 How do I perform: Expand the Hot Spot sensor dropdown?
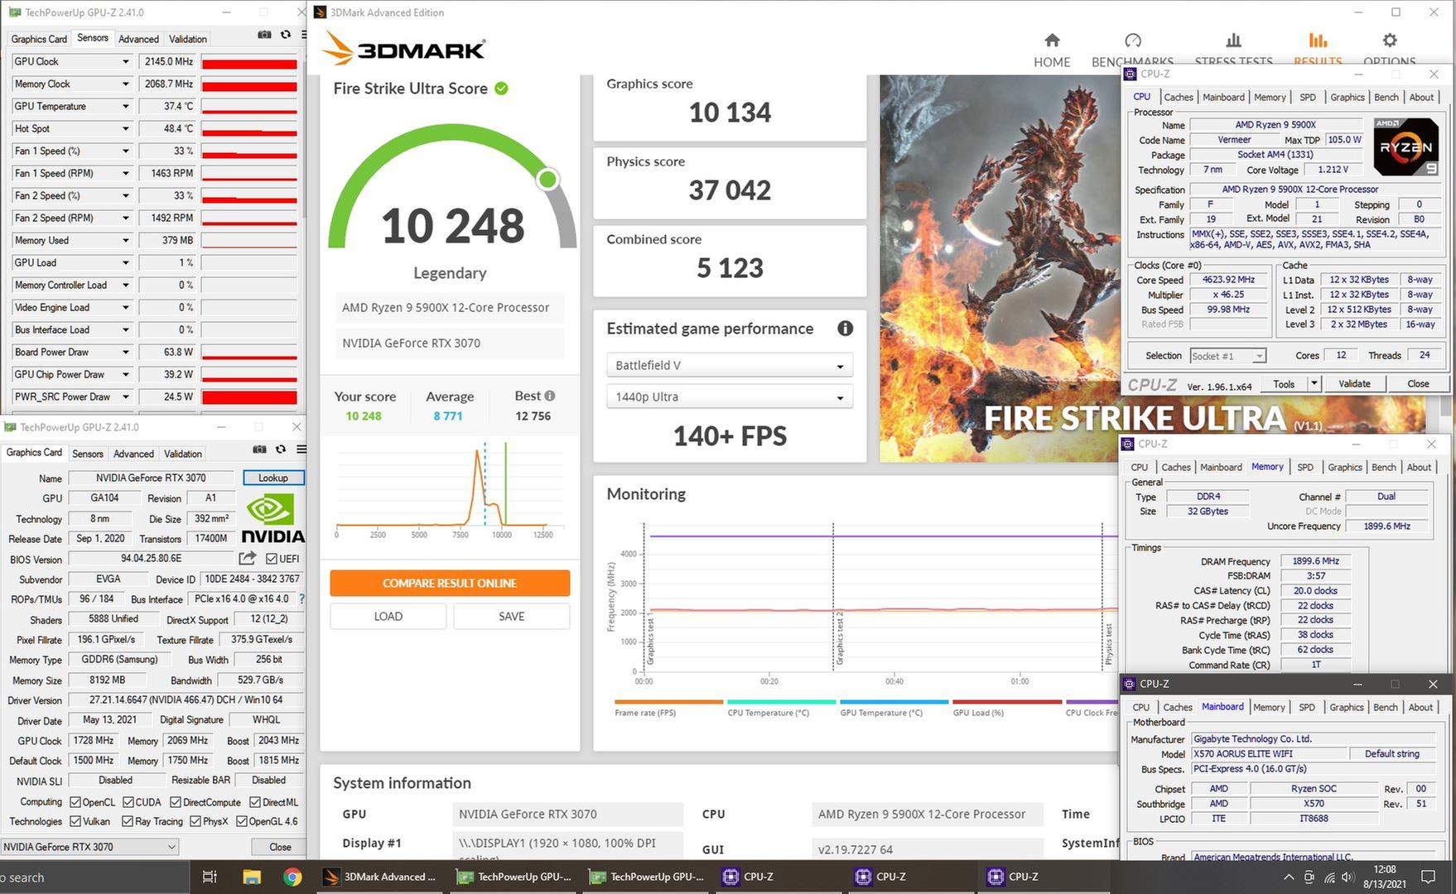pyautogui.click(x=125, y=128)
